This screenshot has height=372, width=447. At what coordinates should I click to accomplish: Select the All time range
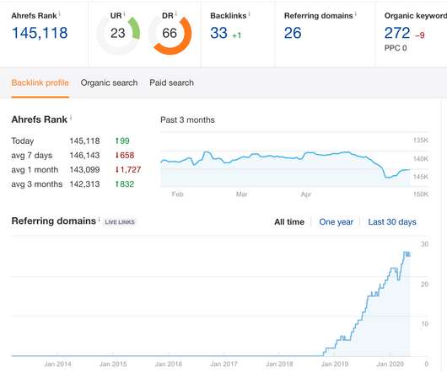point(289,222)
